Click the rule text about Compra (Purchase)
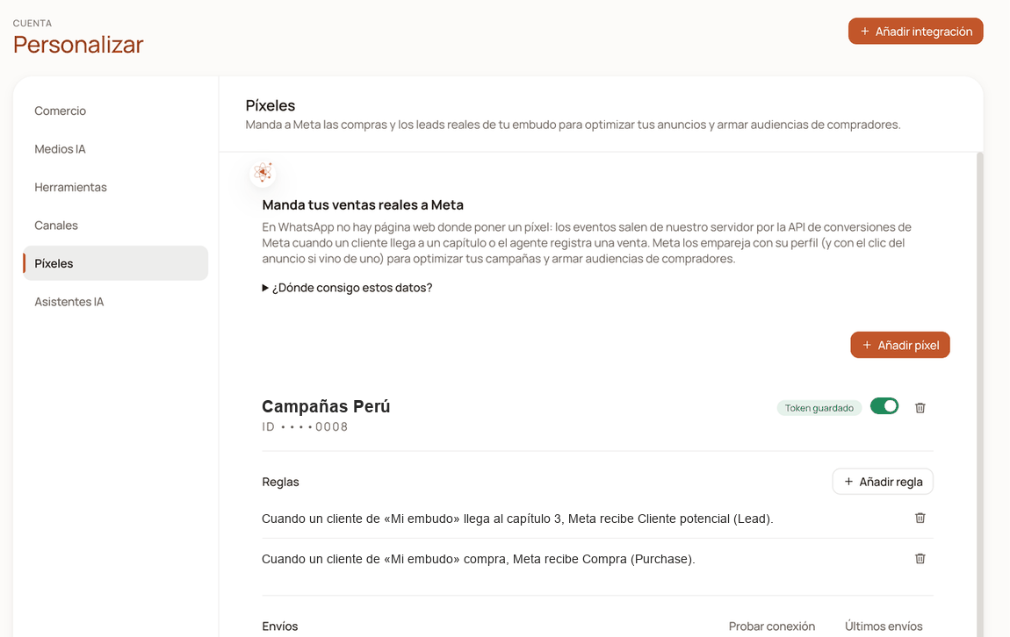 (478, 559)
